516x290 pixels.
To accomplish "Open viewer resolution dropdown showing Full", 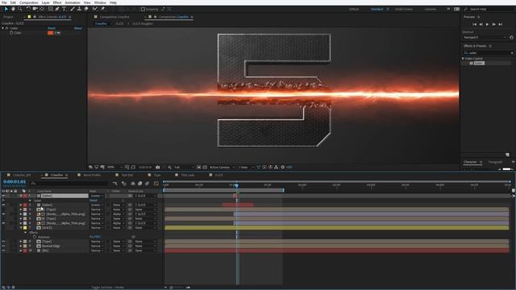I will (x=185, y=168).
